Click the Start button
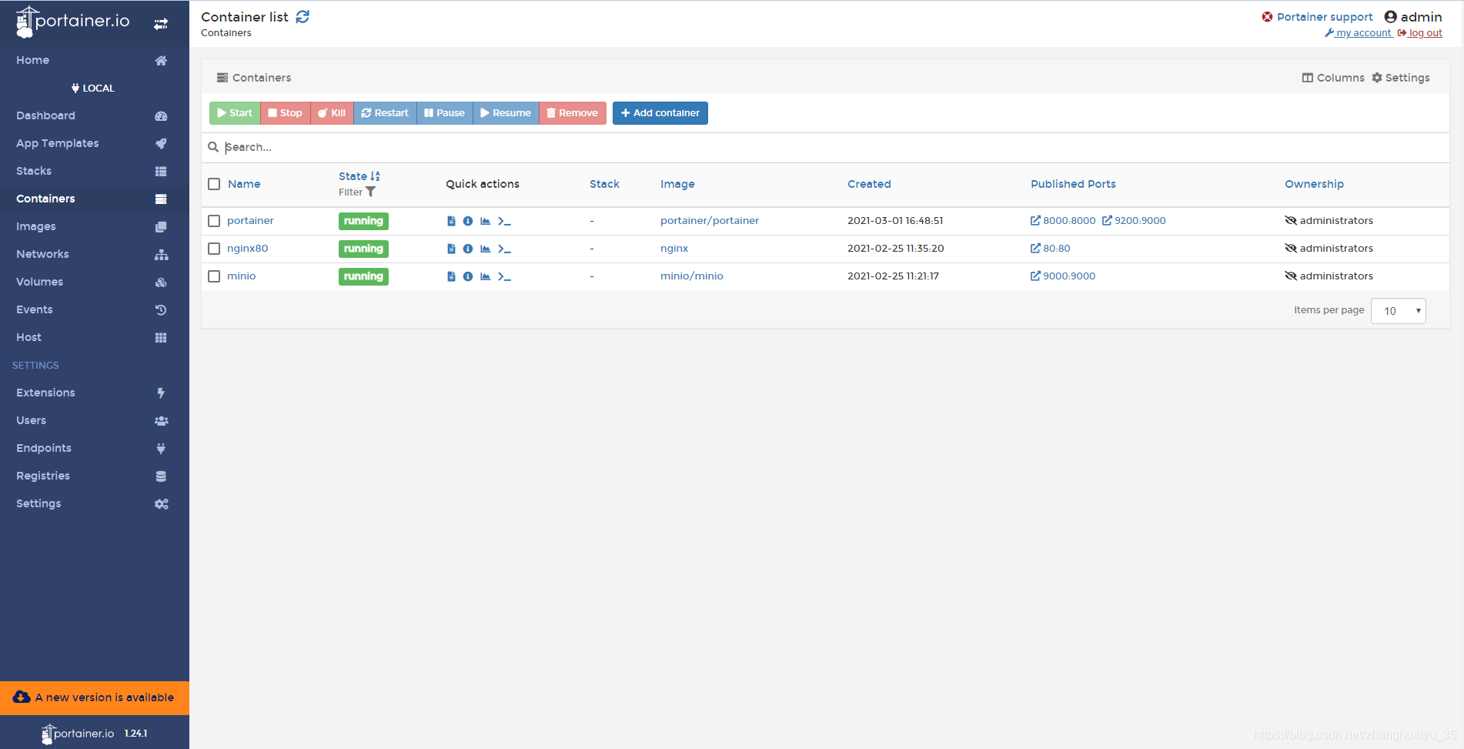 235,113
